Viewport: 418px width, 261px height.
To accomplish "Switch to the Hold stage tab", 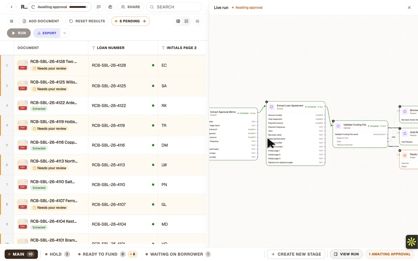I will click(57, 254).
